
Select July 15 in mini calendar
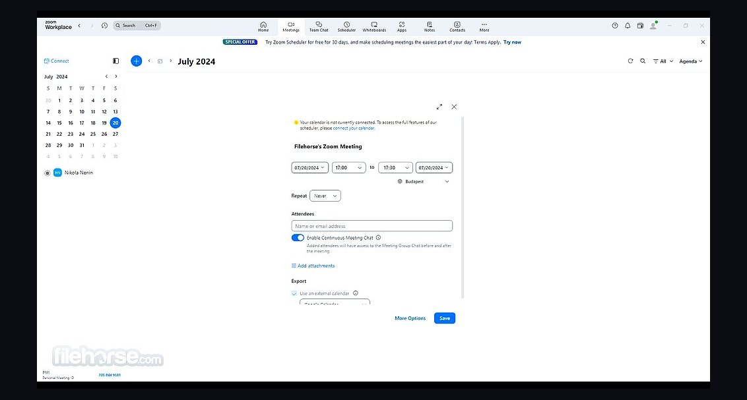tap(59, 123)
